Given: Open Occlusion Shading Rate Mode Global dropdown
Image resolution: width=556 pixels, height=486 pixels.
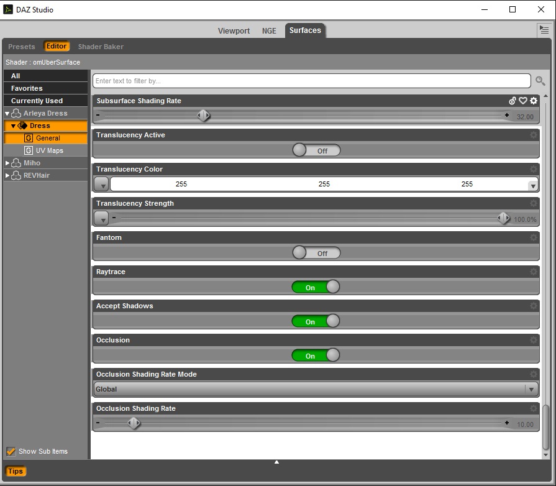Looking at the screenshot, I should click(x=316, y=389).
